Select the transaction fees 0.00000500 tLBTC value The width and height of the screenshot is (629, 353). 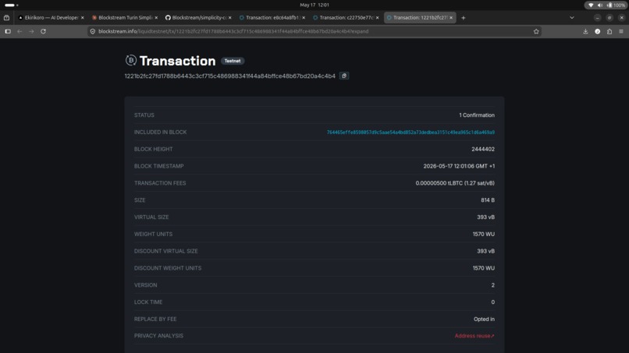(455, 183)
